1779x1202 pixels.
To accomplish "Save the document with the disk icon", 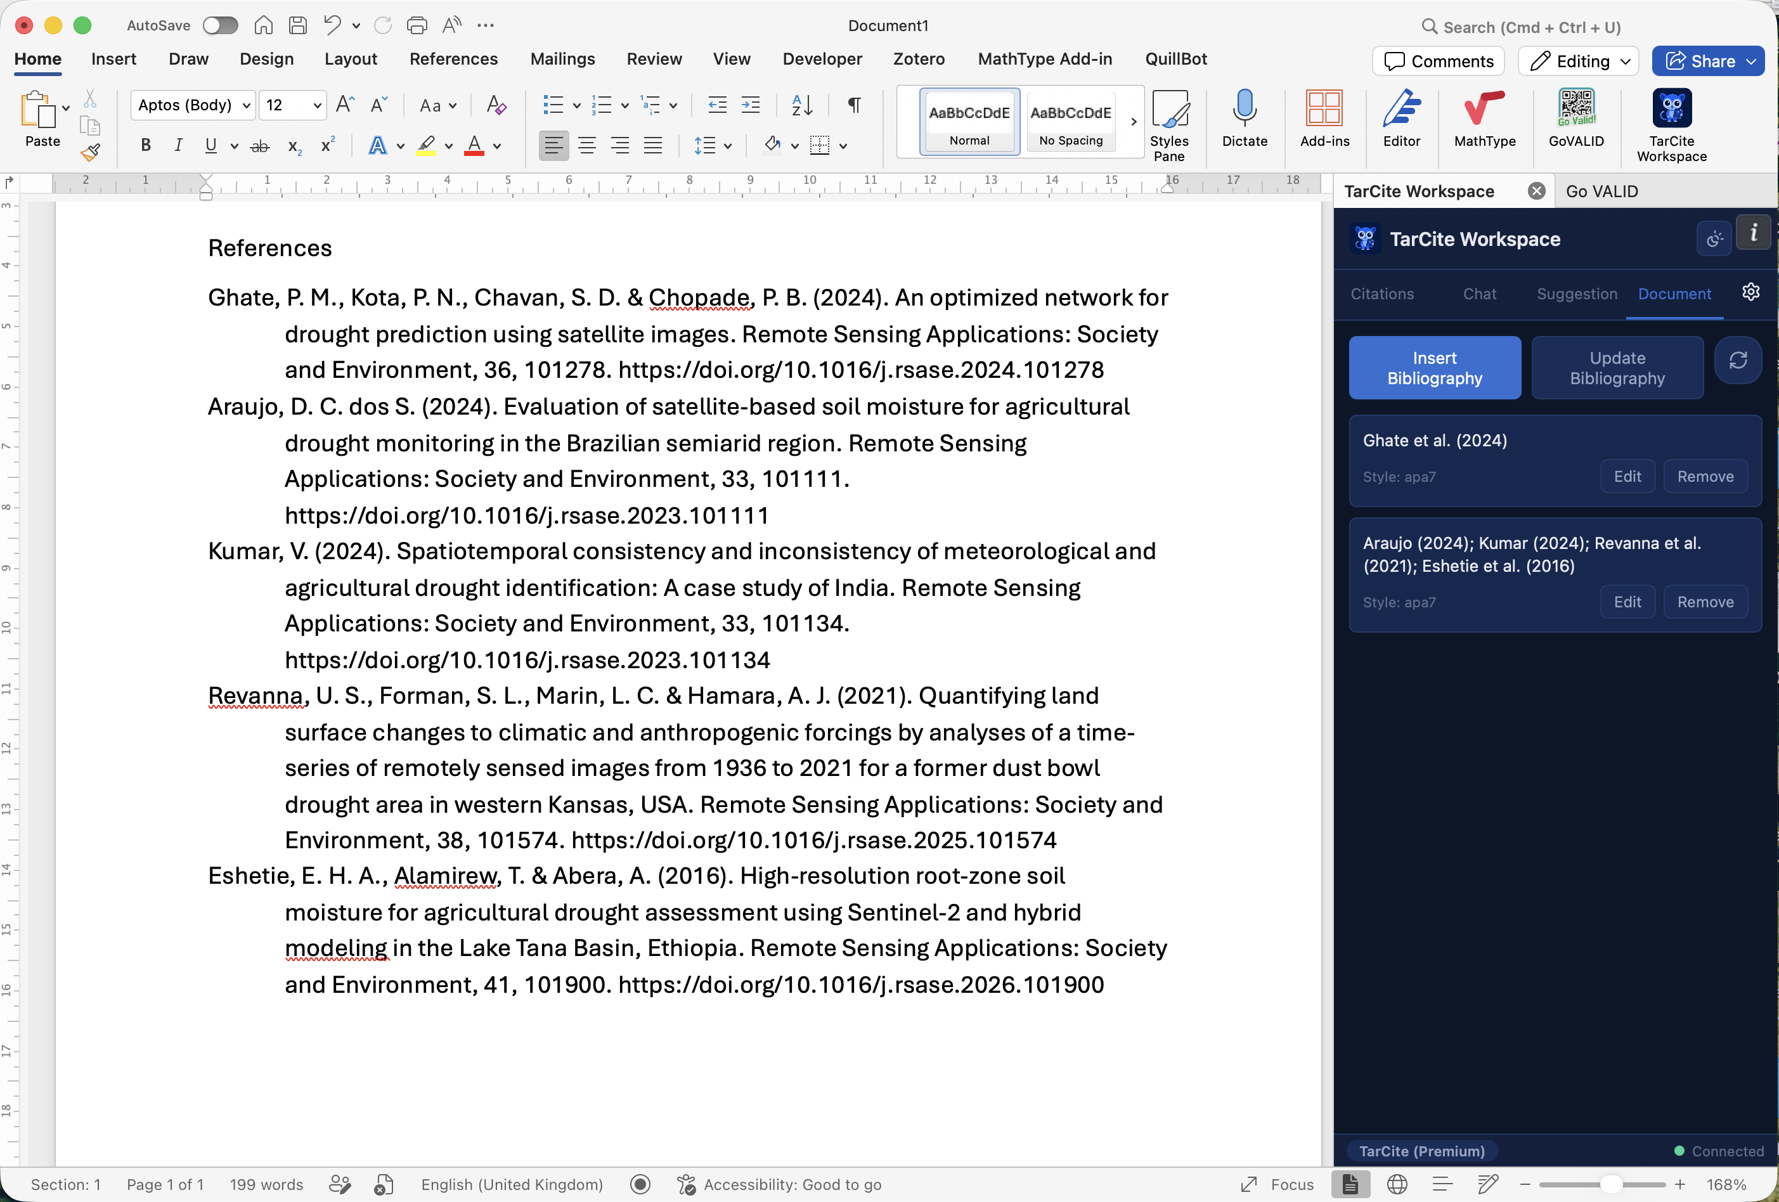I will 298,25.
